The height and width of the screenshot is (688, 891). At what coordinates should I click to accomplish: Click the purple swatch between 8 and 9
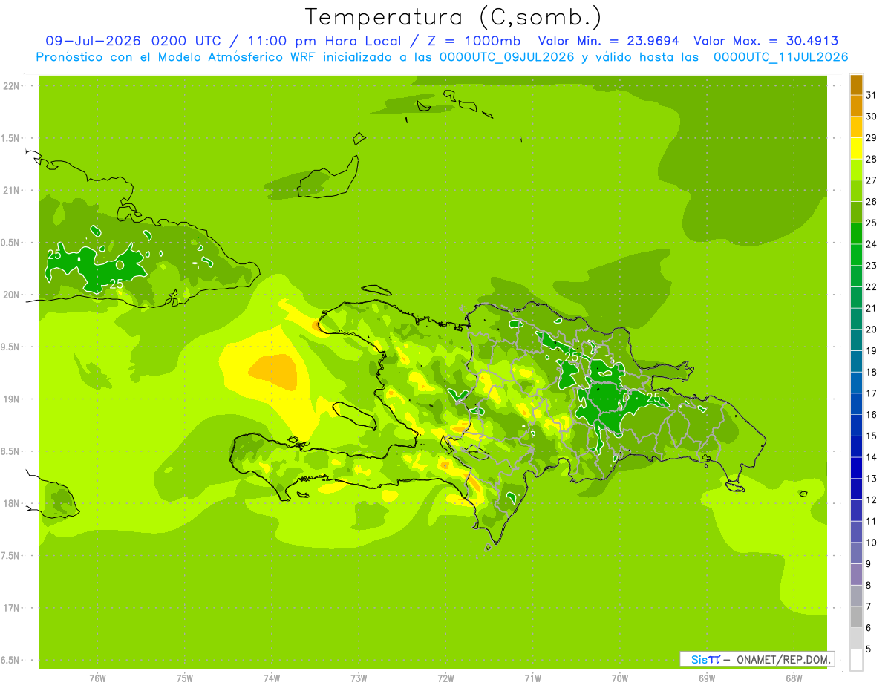[856, 574]
